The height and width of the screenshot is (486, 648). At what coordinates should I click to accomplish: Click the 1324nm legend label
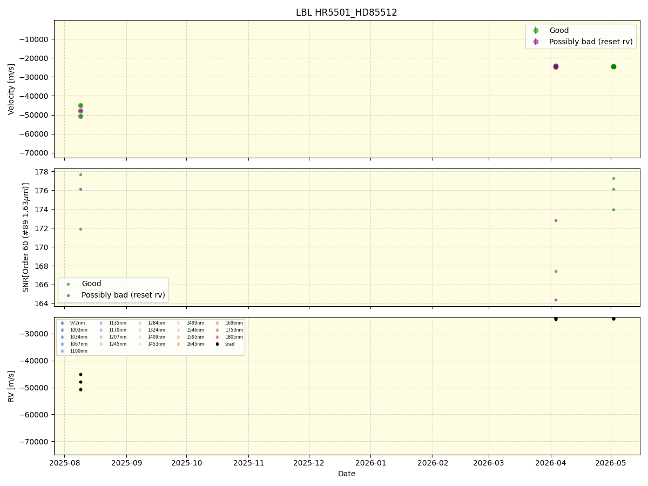[156, 330]
